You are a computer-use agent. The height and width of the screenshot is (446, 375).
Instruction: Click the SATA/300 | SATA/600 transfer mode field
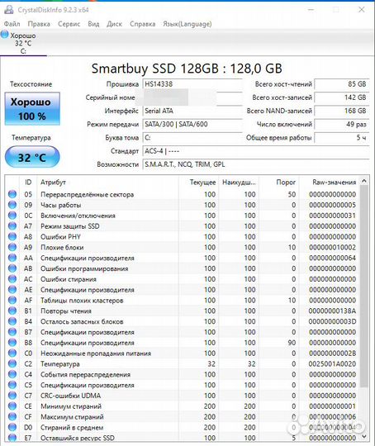[x=192, y=124]
